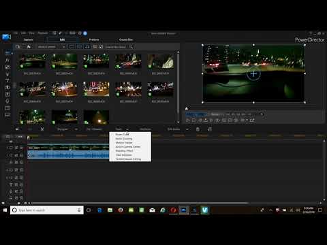Select Blending Effect from the Tools menu
Screen dimensions: 327x245
[x=130, y=150]
